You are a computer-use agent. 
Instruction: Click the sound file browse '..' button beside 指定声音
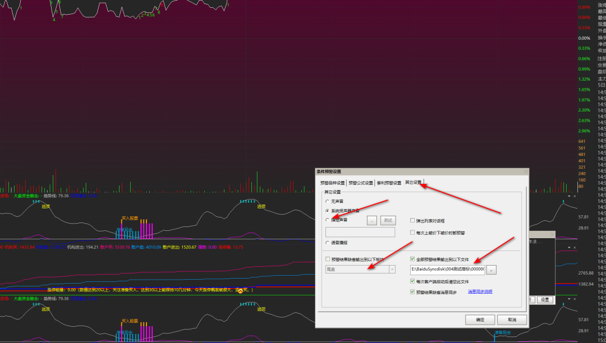[x=372, y=220]
